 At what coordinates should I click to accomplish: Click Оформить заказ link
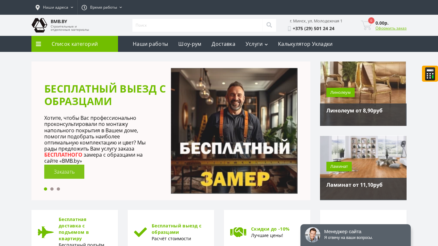point(391,28)
